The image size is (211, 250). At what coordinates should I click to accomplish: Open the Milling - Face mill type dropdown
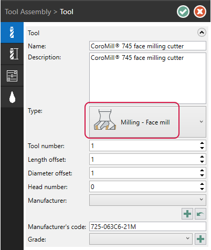(x=147, y=122)
